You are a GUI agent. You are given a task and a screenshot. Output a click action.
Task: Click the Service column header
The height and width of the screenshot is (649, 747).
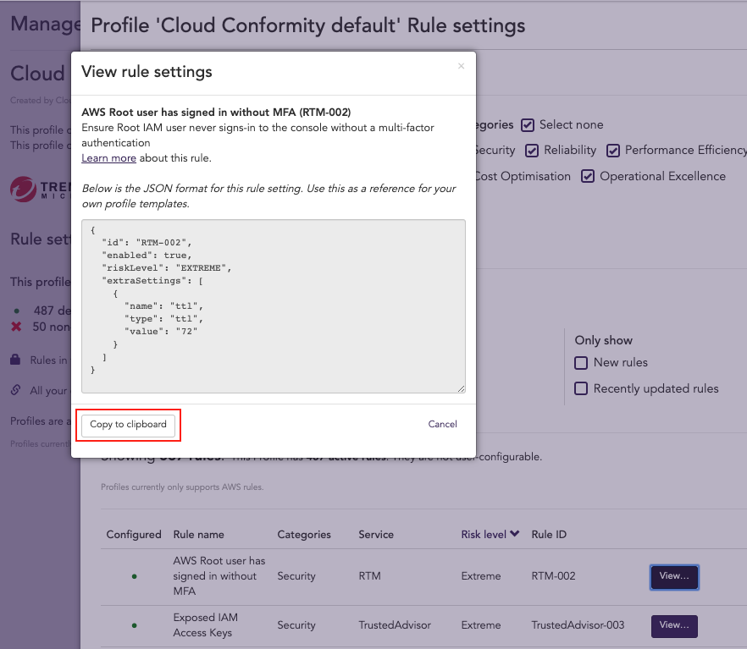[376, 534]
